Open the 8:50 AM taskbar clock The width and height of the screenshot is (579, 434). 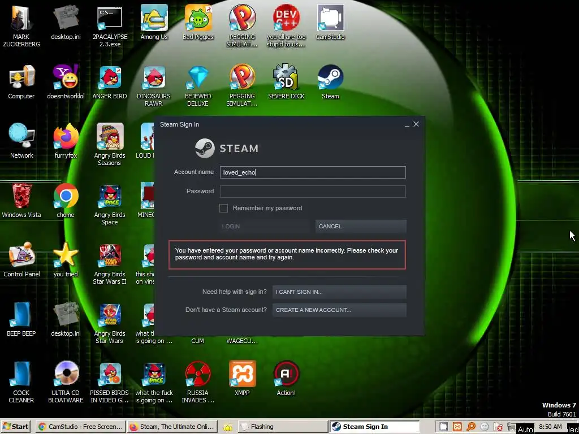pos(550,427)
